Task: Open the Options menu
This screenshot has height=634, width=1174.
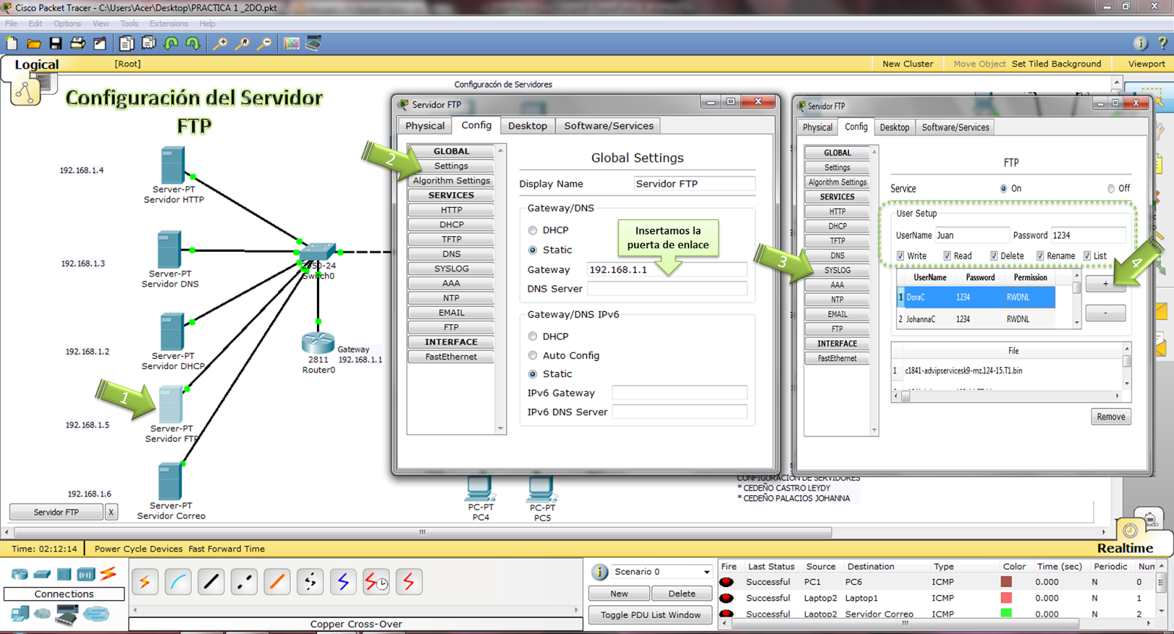Action: 67,23
